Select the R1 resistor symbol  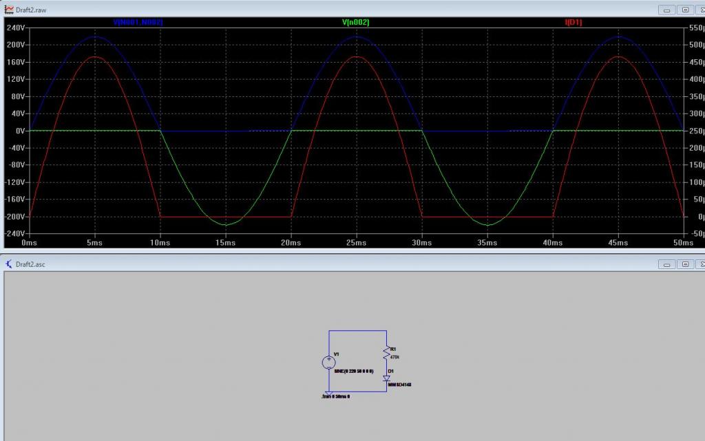[x=387, y=353]
